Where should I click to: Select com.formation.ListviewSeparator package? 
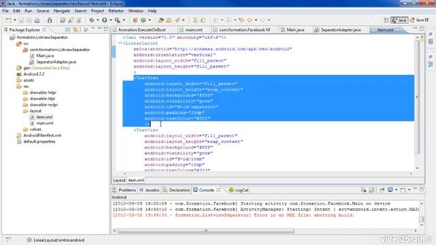coord(59,50)
